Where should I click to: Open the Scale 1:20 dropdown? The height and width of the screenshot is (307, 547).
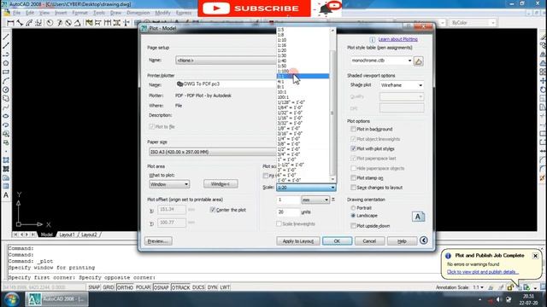pos(306,188)
